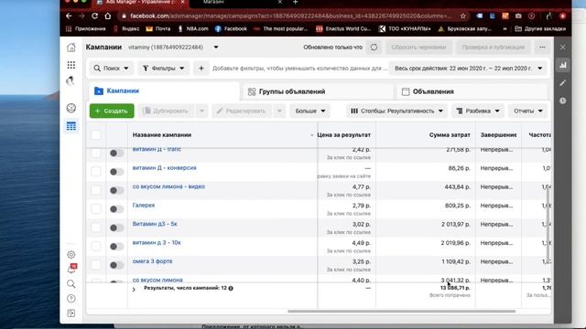This screenshot has width=586, height=329.
Task: Toggle the со вкусом лимона - видео switch
Action: tap(116, 190)
